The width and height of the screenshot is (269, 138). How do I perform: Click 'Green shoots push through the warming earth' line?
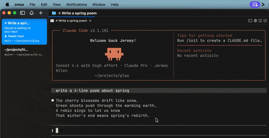106,106
